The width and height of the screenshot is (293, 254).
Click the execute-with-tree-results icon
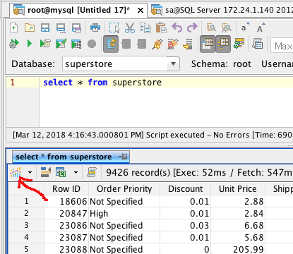[76, 44]
